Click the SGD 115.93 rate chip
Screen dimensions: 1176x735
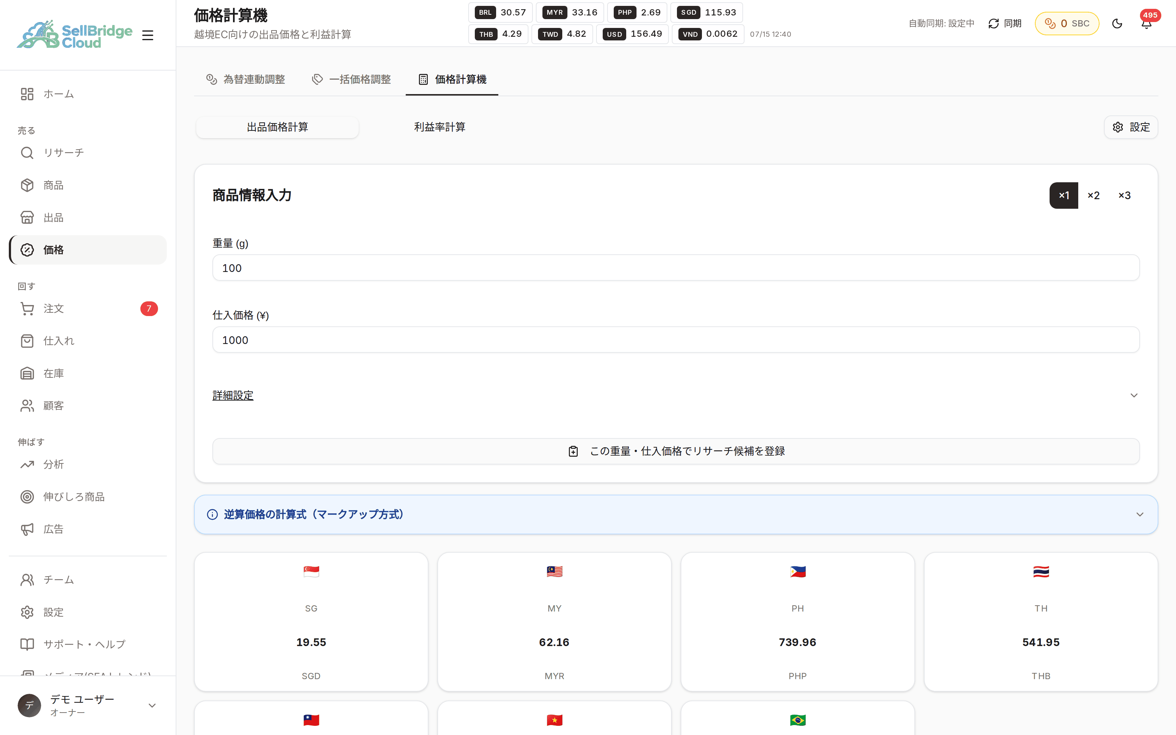pyautogui.click(x=707, y=12)
